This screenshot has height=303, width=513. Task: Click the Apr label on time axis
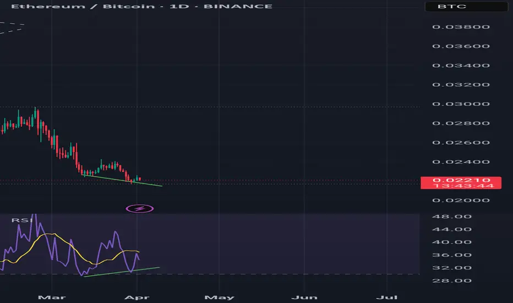137,297
